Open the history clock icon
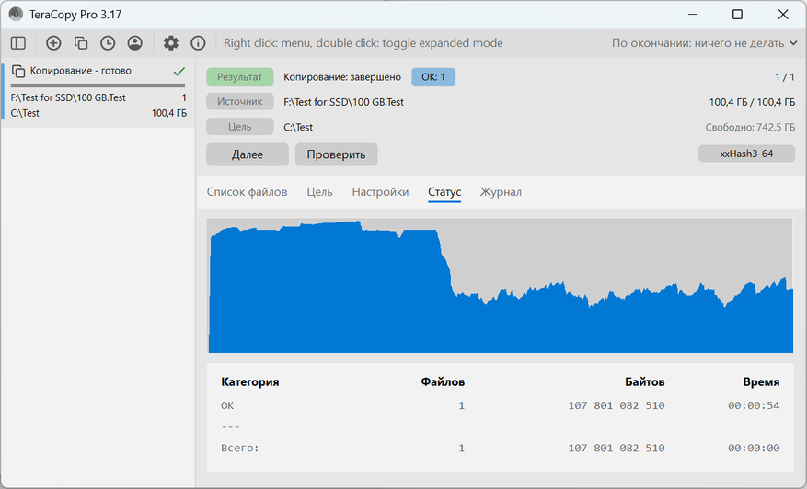 point(108,43)
